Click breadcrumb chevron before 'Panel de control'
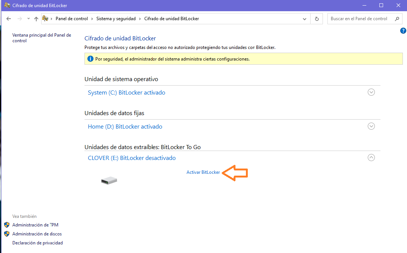Viewport: 407px width, 253px height. pyautogui.click(x=52, y=19)
